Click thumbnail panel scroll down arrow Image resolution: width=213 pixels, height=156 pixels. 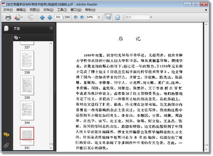(x=51, y=148)
